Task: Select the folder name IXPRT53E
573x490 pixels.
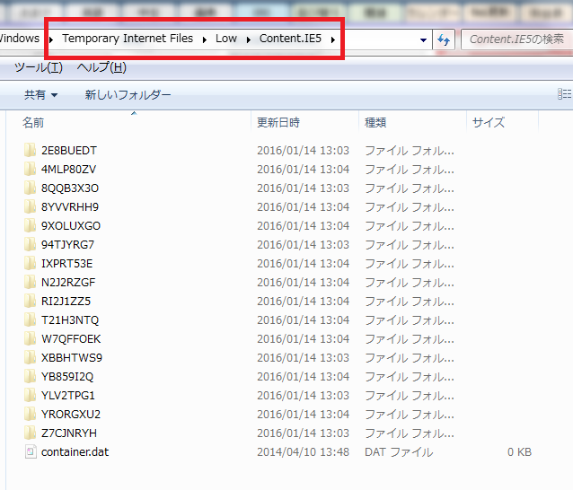Action: 66,264
